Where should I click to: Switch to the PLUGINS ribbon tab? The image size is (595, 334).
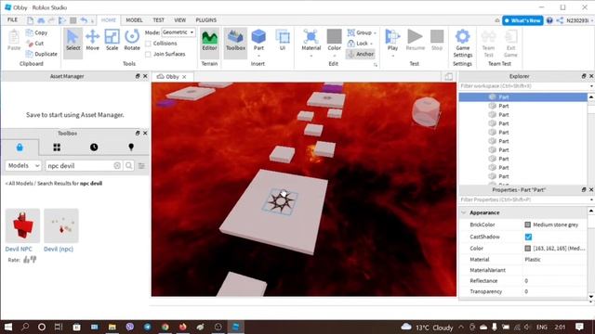(206, 20)
